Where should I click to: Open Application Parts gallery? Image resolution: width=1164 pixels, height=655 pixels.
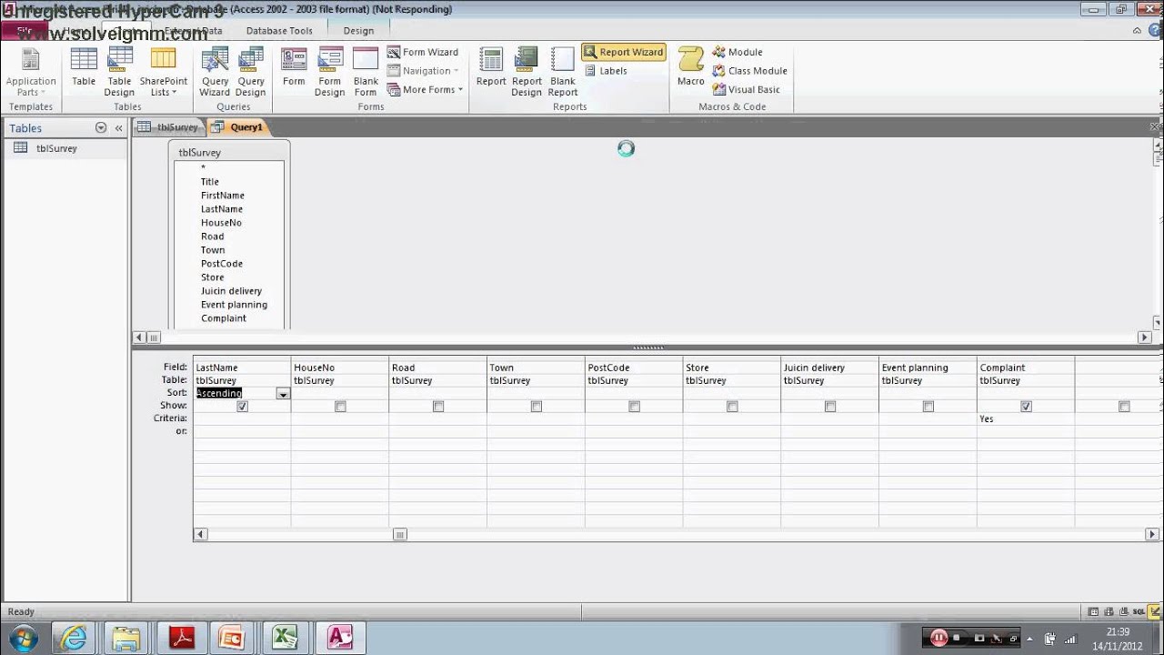coord(31,73)
